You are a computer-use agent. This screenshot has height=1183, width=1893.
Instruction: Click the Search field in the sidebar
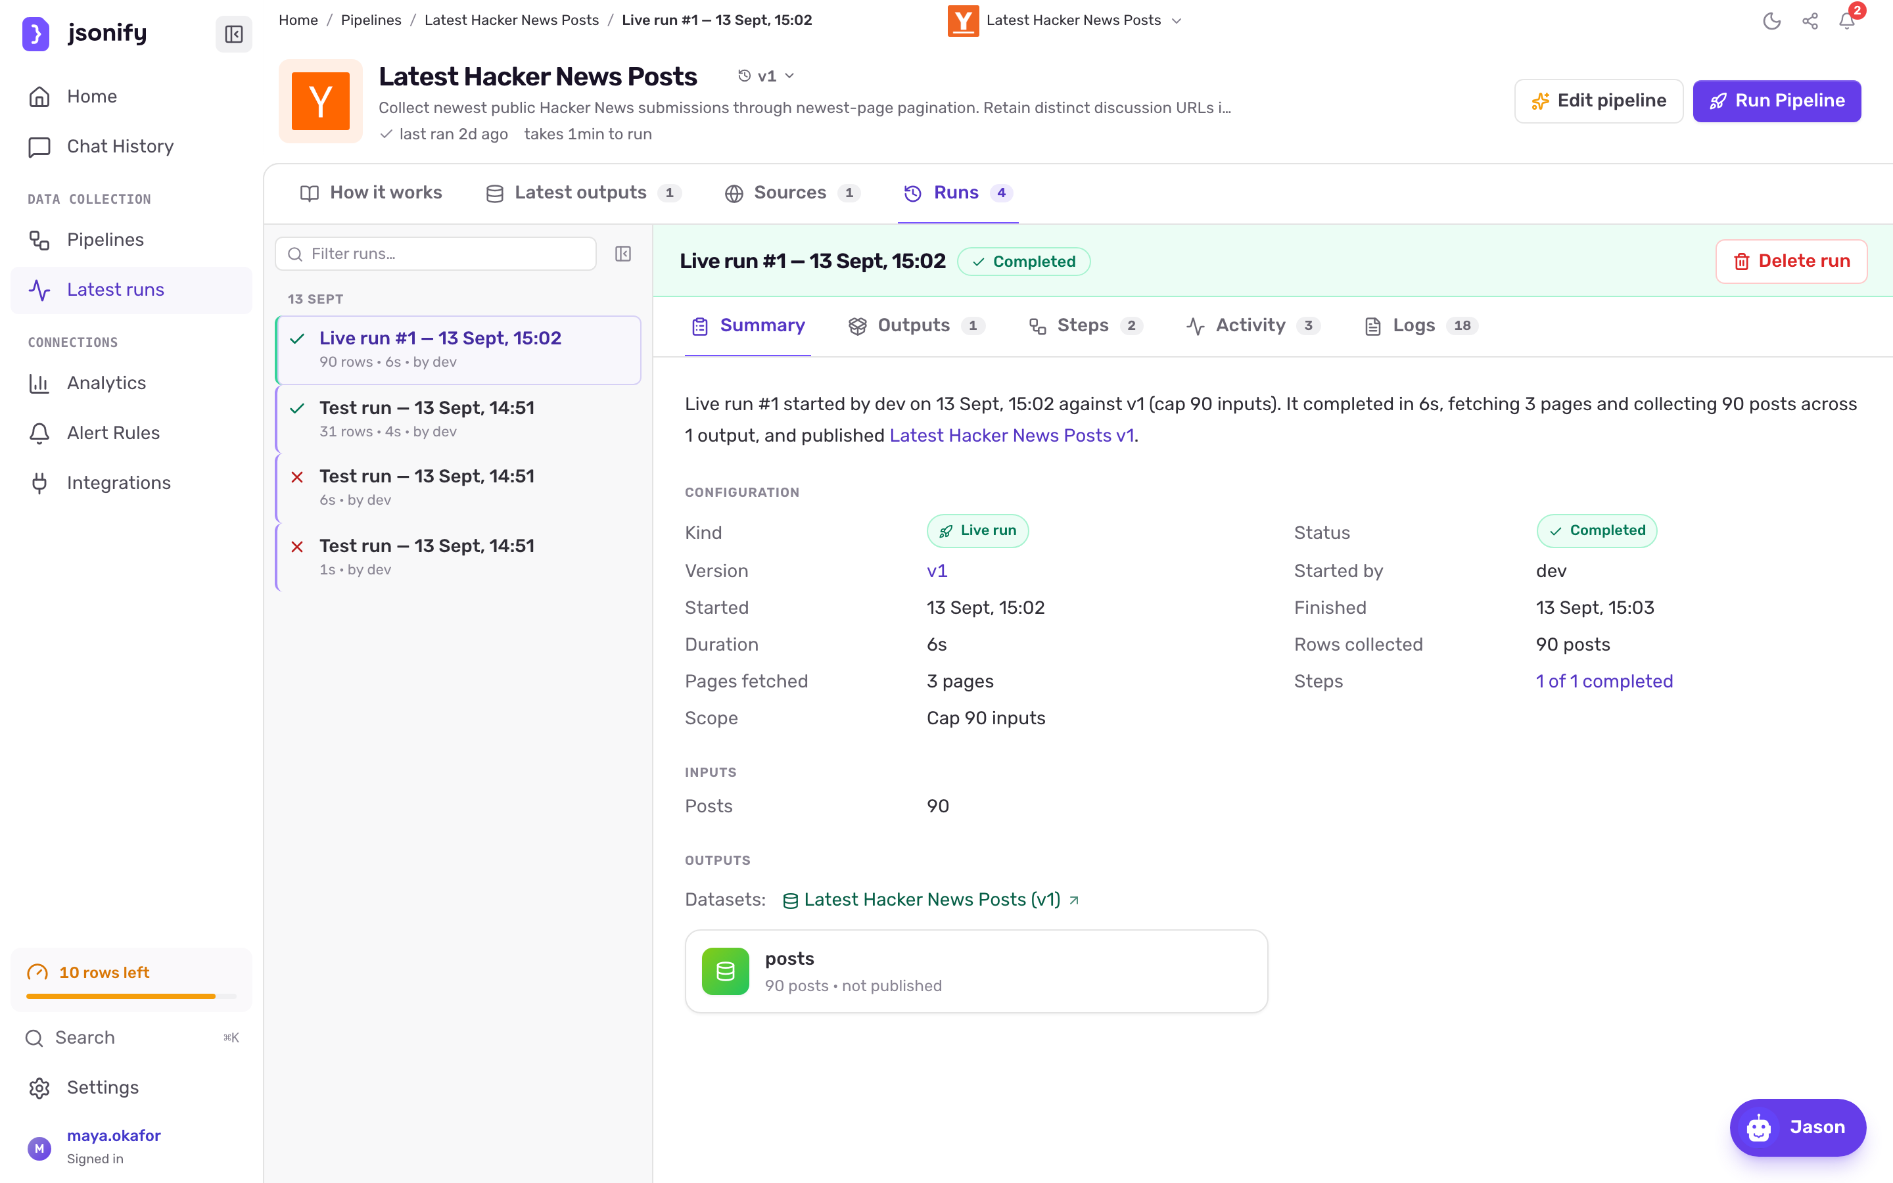131,1038
